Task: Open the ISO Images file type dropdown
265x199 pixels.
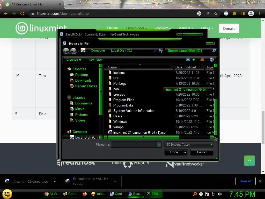Action: tap(189, 145)
